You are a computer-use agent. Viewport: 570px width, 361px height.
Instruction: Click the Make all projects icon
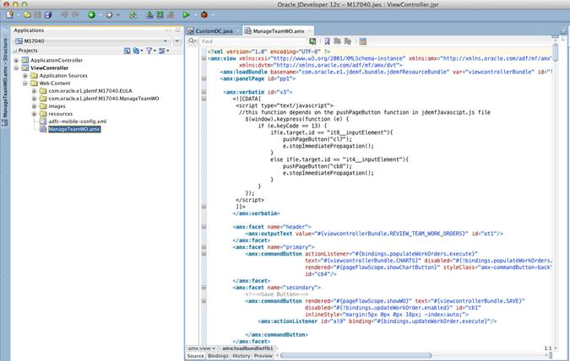point(160,15)
